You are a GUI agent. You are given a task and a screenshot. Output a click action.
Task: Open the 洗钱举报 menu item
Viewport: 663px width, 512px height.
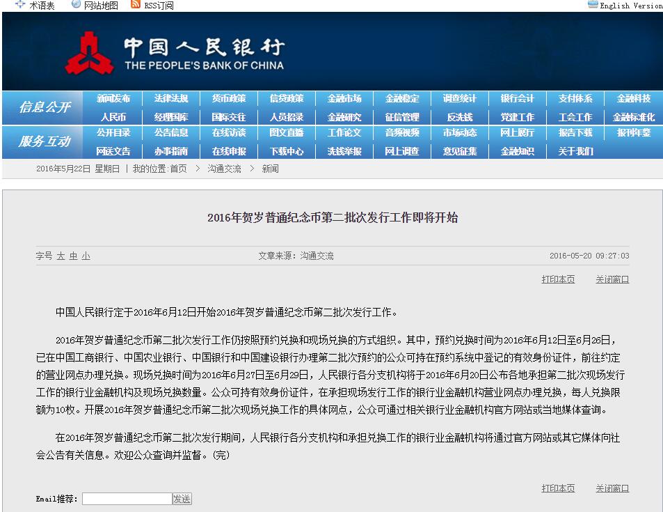344,151
